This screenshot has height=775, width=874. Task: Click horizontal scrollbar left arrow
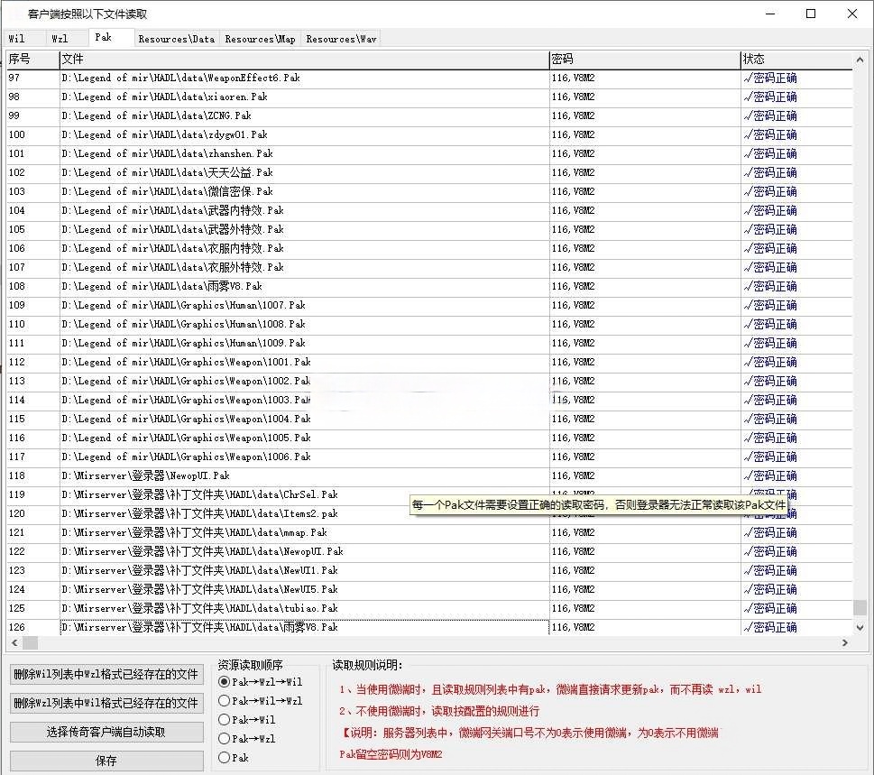click(14, 643)
